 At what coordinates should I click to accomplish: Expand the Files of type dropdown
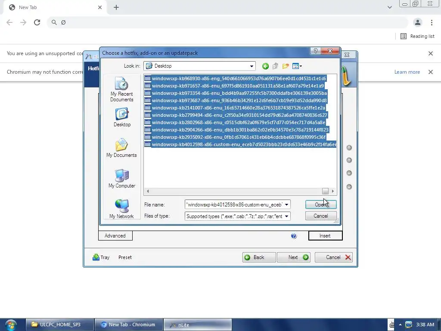[286, 216]
